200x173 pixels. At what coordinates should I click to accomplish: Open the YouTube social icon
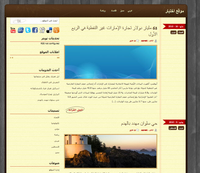coord(13,30)
